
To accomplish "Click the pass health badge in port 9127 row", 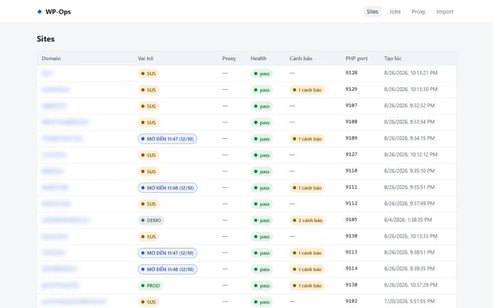I will click(x=262, y=155).
